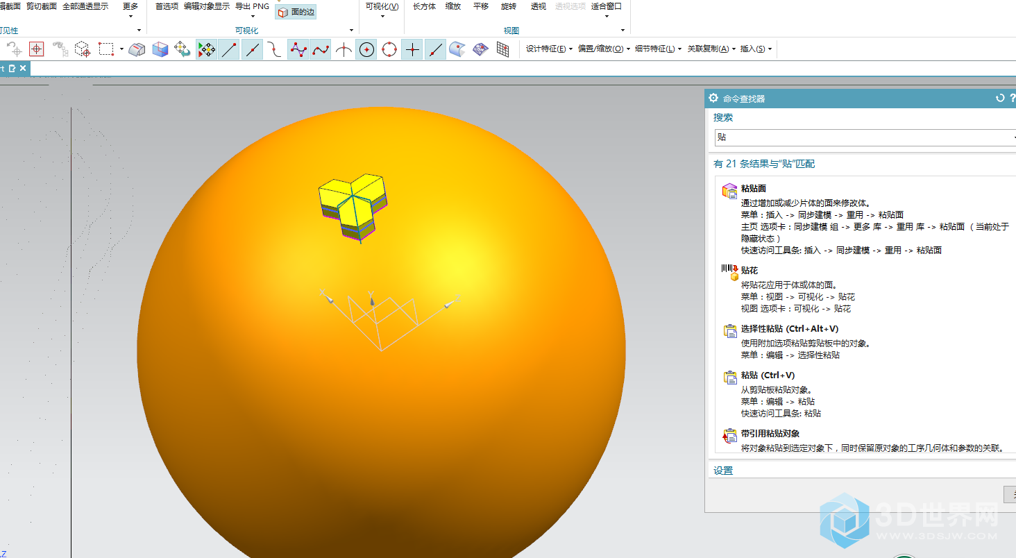
Task: Expand the 设置 section
Action: coord(723,471)
